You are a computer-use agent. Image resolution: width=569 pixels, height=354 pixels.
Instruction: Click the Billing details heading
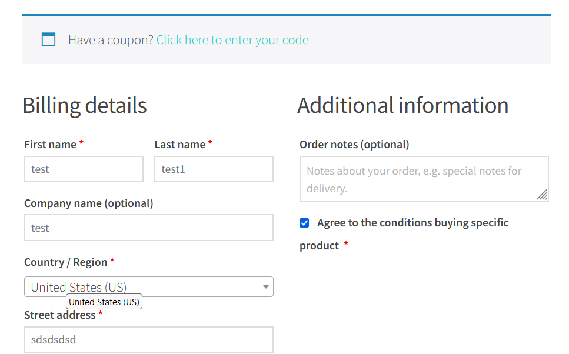[x=84, y=105]
